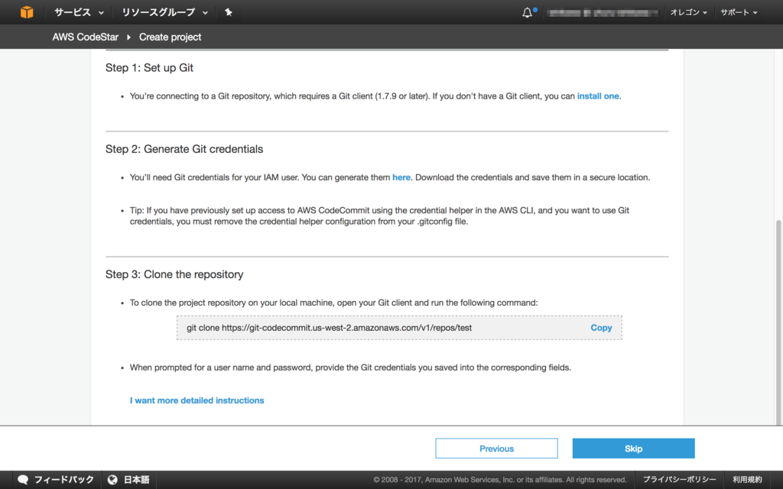This screenshot has width=783, height=489.
Task: Go back with the Previous button
Action: point(496,448)
